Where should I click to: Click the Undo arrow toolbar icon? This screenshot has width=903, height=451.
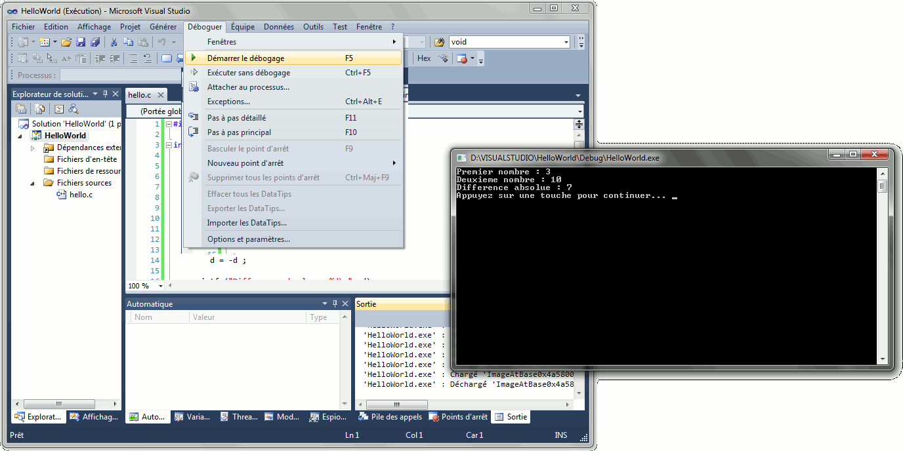[x=161, y=42]
